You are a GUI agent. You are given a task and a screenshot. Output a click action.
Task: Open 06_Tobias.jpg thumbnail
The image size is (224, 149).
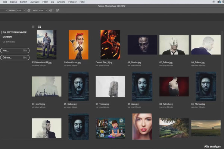(x=206, y=45)
